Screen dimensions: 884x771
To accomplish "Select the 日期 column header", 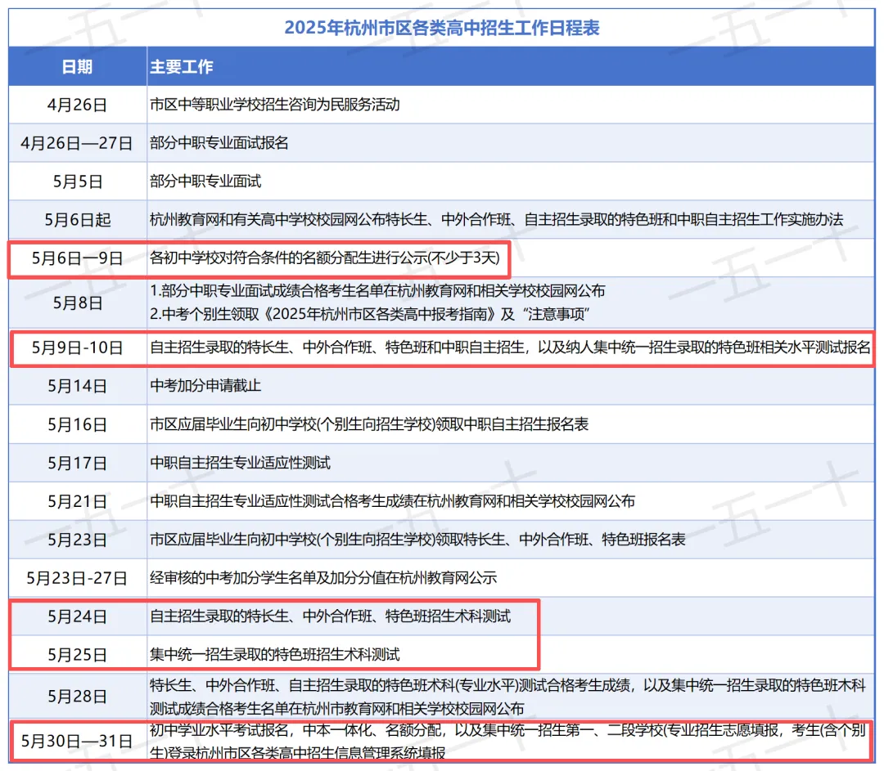I will pos(76,66).
